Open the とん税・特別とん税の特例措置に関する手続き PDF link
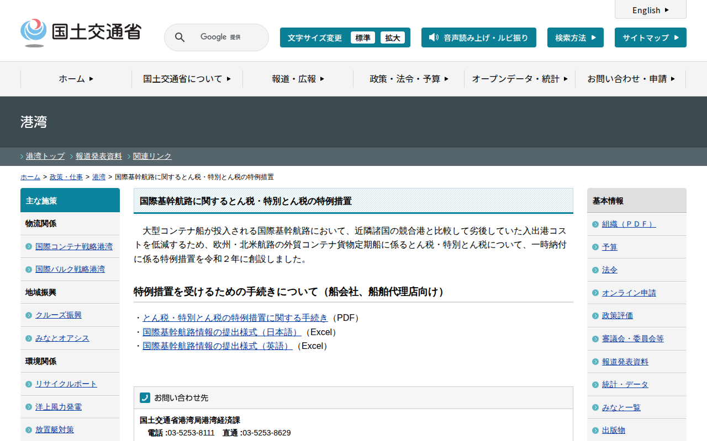 pos(235,318)
